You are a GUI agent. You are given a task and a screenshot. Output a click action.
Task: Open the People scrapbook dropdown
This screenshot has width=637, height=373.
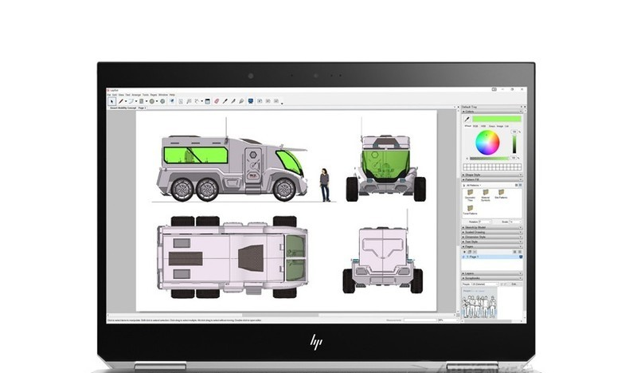coord(480,284)
